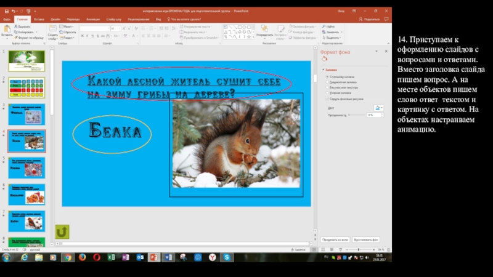
Task: Click the Прозрачность transparency slider
Action: [x=357, y=114]
